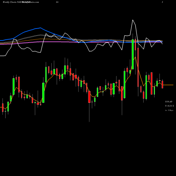Click the 'Weekly Charts NSE' title text
Image resolution: width=176 pixels, height=176 pixels.
(12, 2)
